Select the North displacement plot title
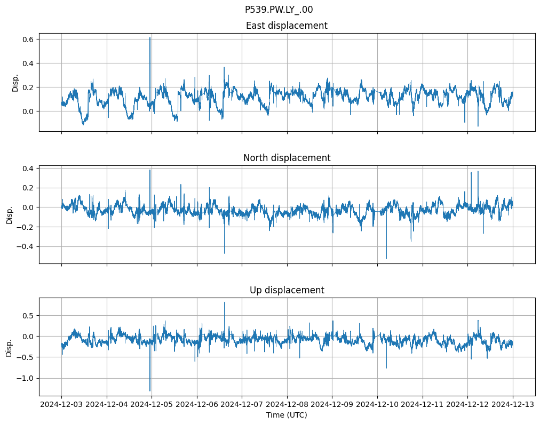540x424 pixels. coord(287,158)
